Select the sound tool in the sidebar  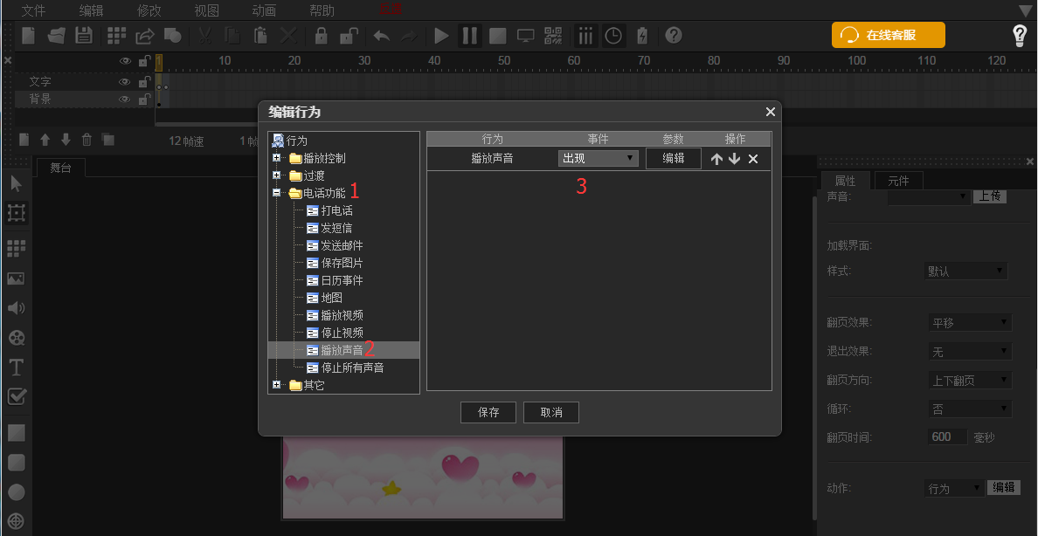point(16,306)
